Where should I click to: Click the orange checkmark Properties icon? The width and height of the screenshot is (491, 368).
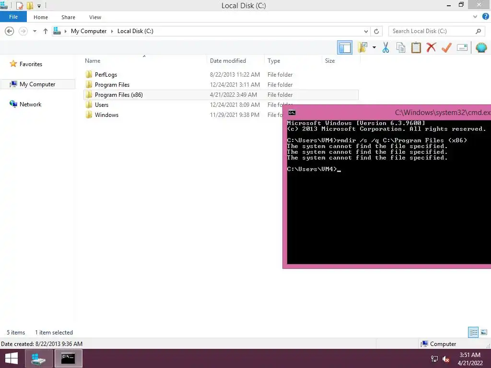coord(446,47)
